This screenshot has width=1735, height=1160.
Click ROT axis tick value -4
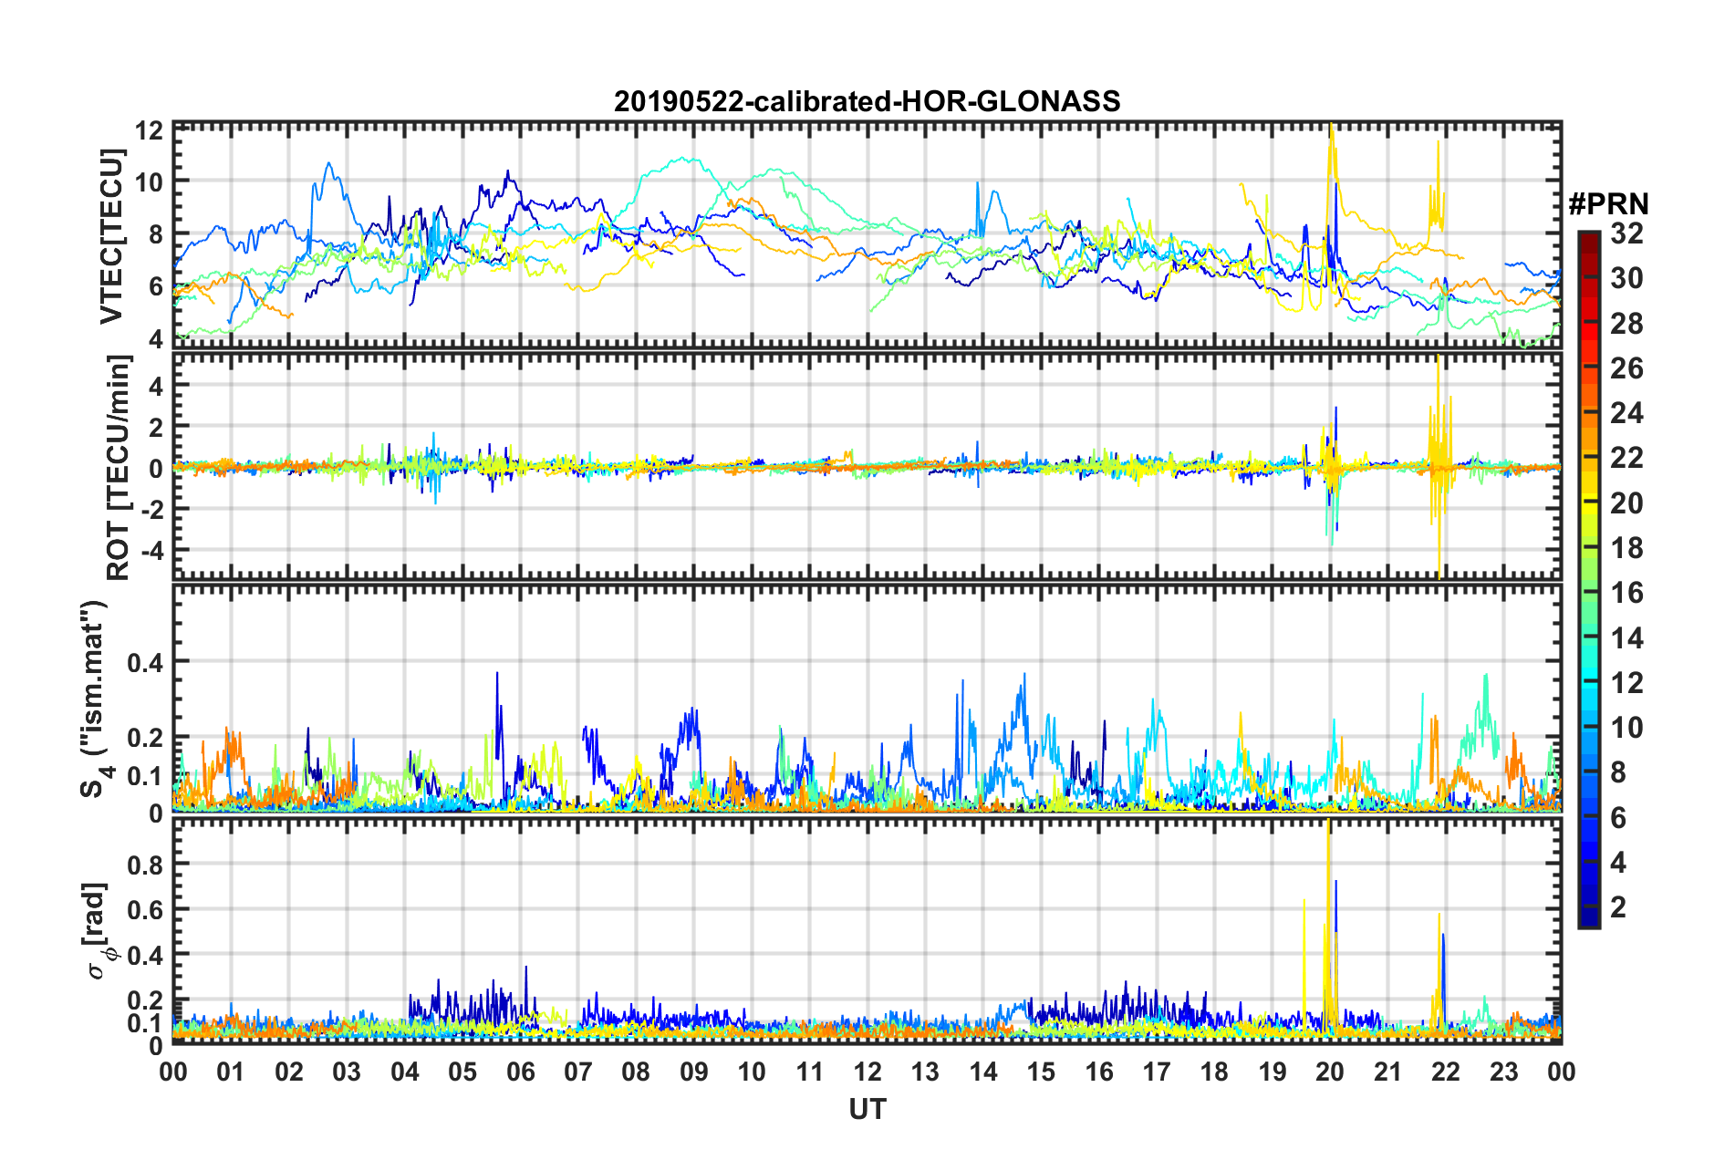pos(151,551)
